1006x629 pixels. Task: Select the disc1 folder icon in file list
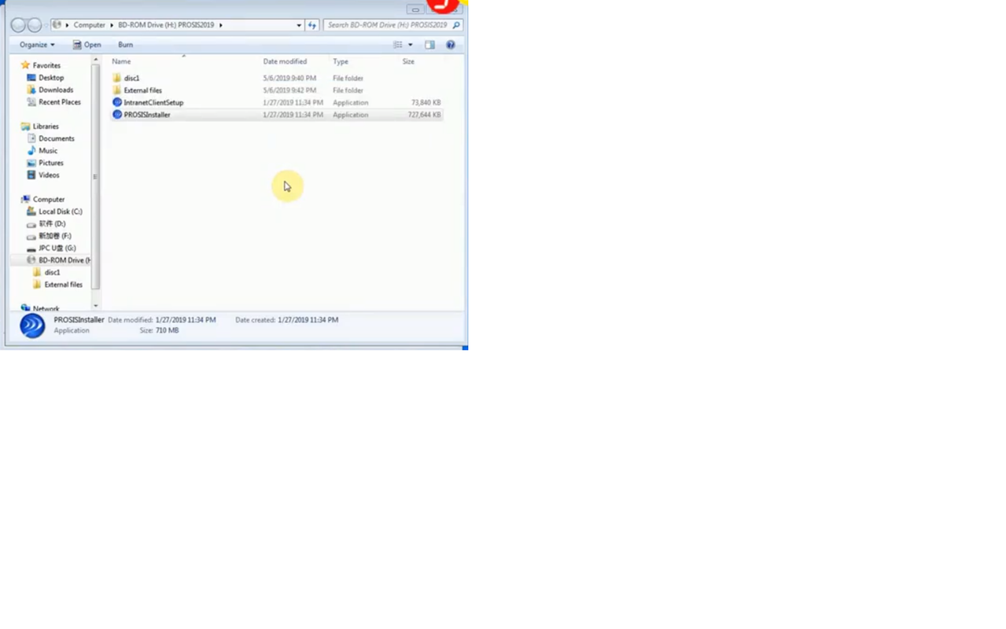point(117,78)
